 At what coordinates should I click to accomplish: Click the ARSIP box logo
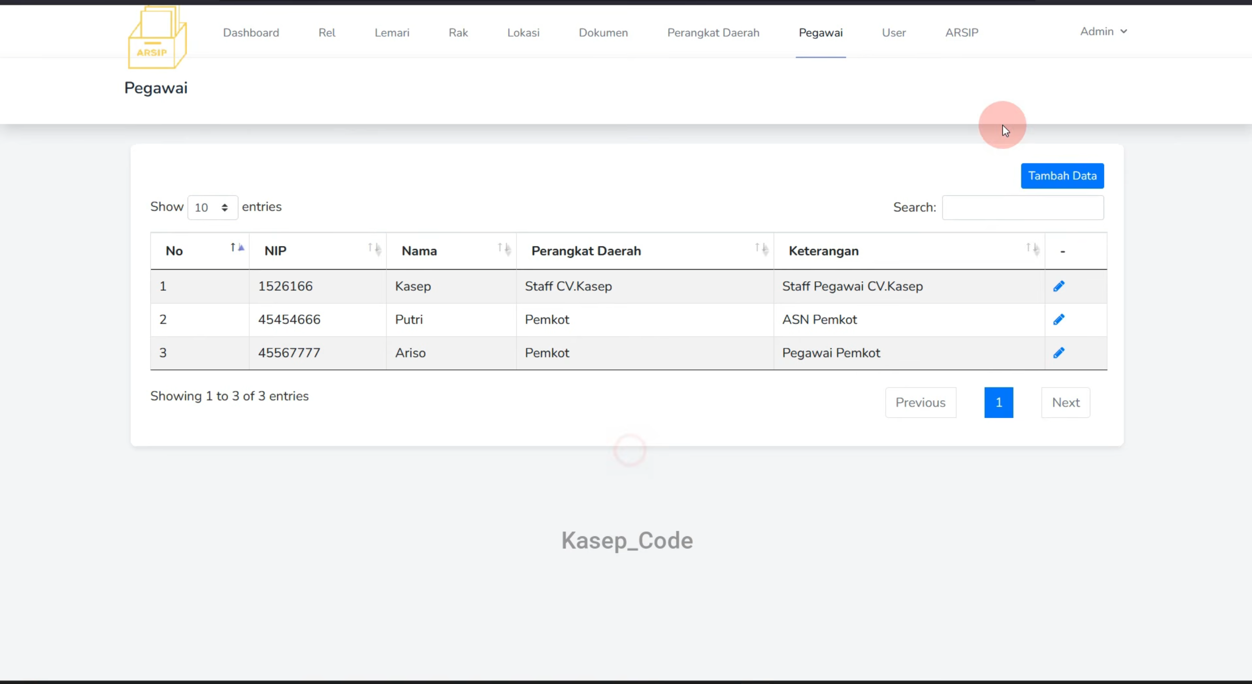tap(157, 37)
